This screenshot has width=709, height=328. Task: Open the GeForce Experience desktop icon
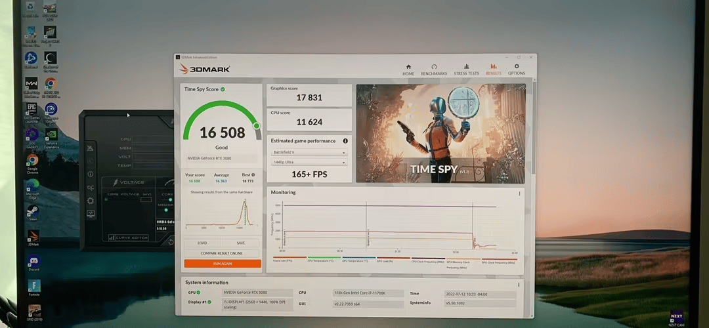coord(51,138)
